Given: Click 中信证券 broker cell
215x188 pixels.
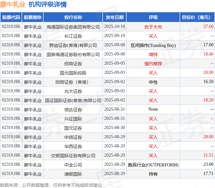Looking at the screenshot, I should (73, 137).
